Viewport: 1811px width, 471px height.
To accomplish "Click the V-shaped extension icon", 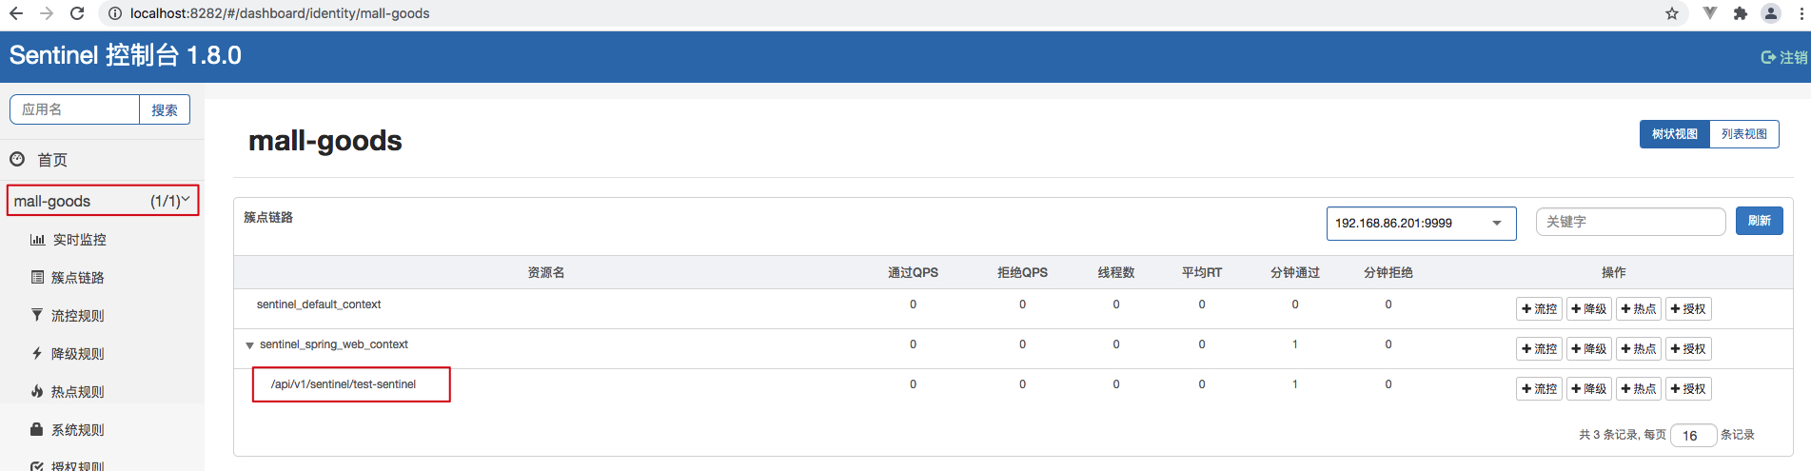I will (x=1710, y=13).
